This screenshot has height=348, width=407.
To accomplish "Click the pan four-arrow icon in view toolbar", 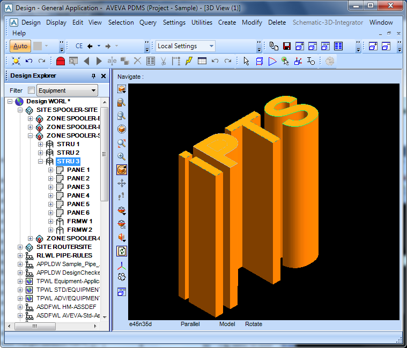I will pyautogui.click(x=122, y=183).
